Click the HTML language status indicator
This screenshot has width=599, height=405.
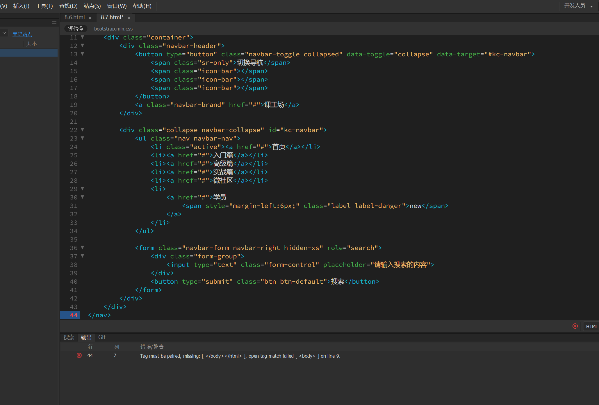[591, 326]
